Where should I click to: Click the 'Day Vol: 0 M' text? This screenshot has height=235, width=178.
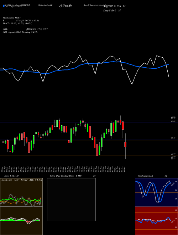(112, 11)
